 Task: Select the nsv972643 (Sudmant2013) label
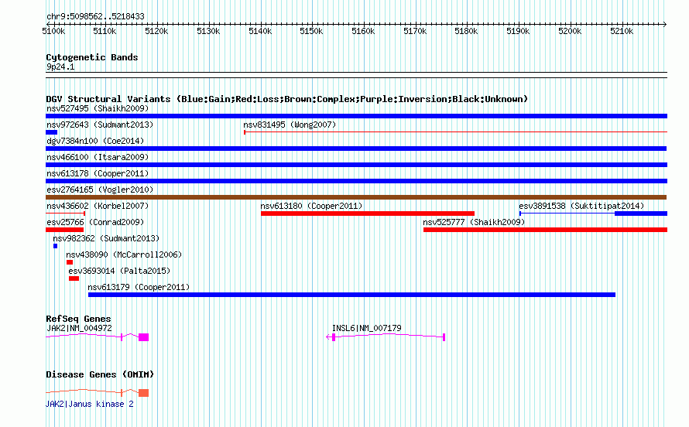[100, 125]
